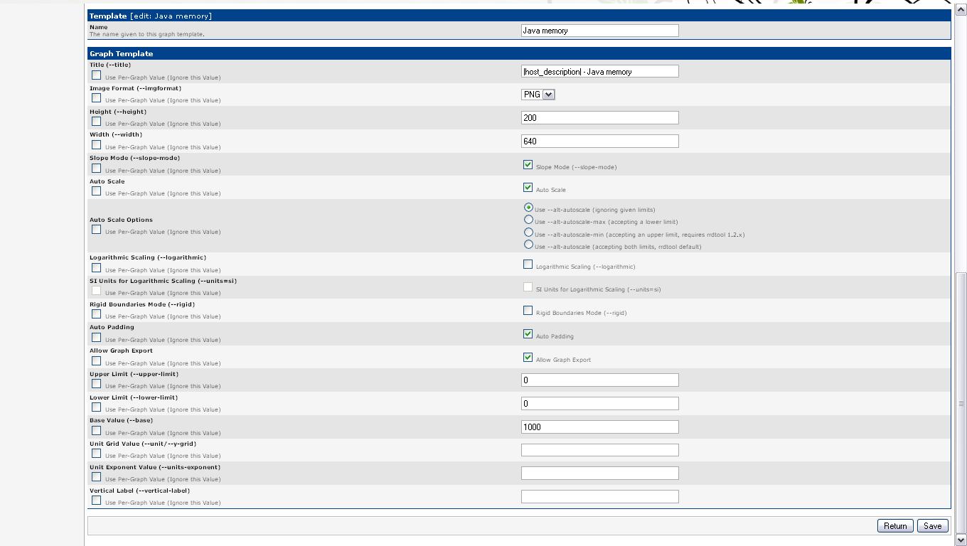Check Use Per-Graph Value under Upper Limit
This screenshot has height=546, width=967.
coord(96,384)
